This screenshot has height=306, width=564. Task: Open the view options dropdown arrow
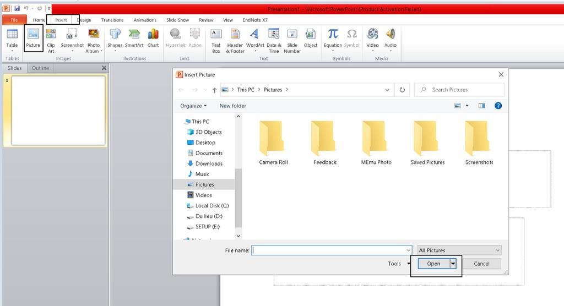click(x=467, y=106)
